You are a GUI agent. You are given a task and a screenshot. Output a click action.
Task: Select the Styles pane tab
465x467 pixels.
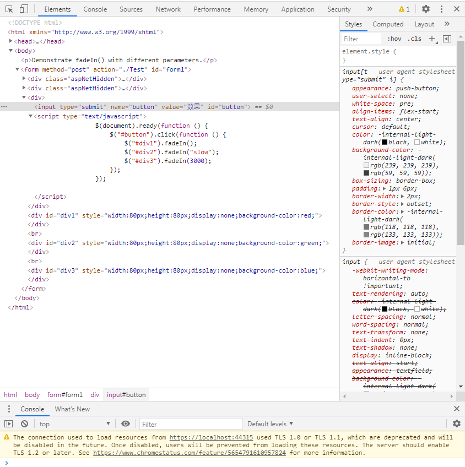(353, 24)
